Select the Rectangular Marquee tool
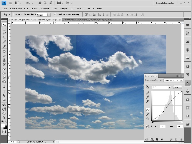Screen dimensions: 192x144 coord(4,30)
